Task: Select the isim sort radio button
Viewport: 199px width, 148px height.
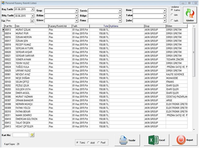Action: click(x=172, y=15)
